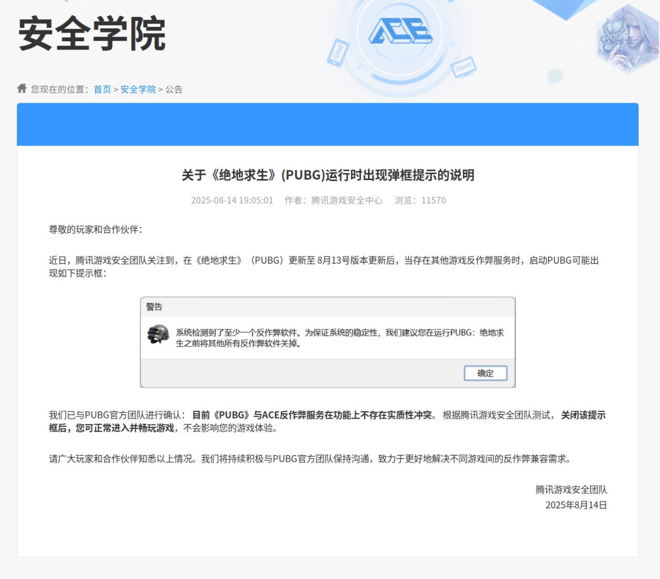Select the 公告 breadcrumb entry
Image resolution: width=660 pixels, height=579 pixels.
(173, 89)
